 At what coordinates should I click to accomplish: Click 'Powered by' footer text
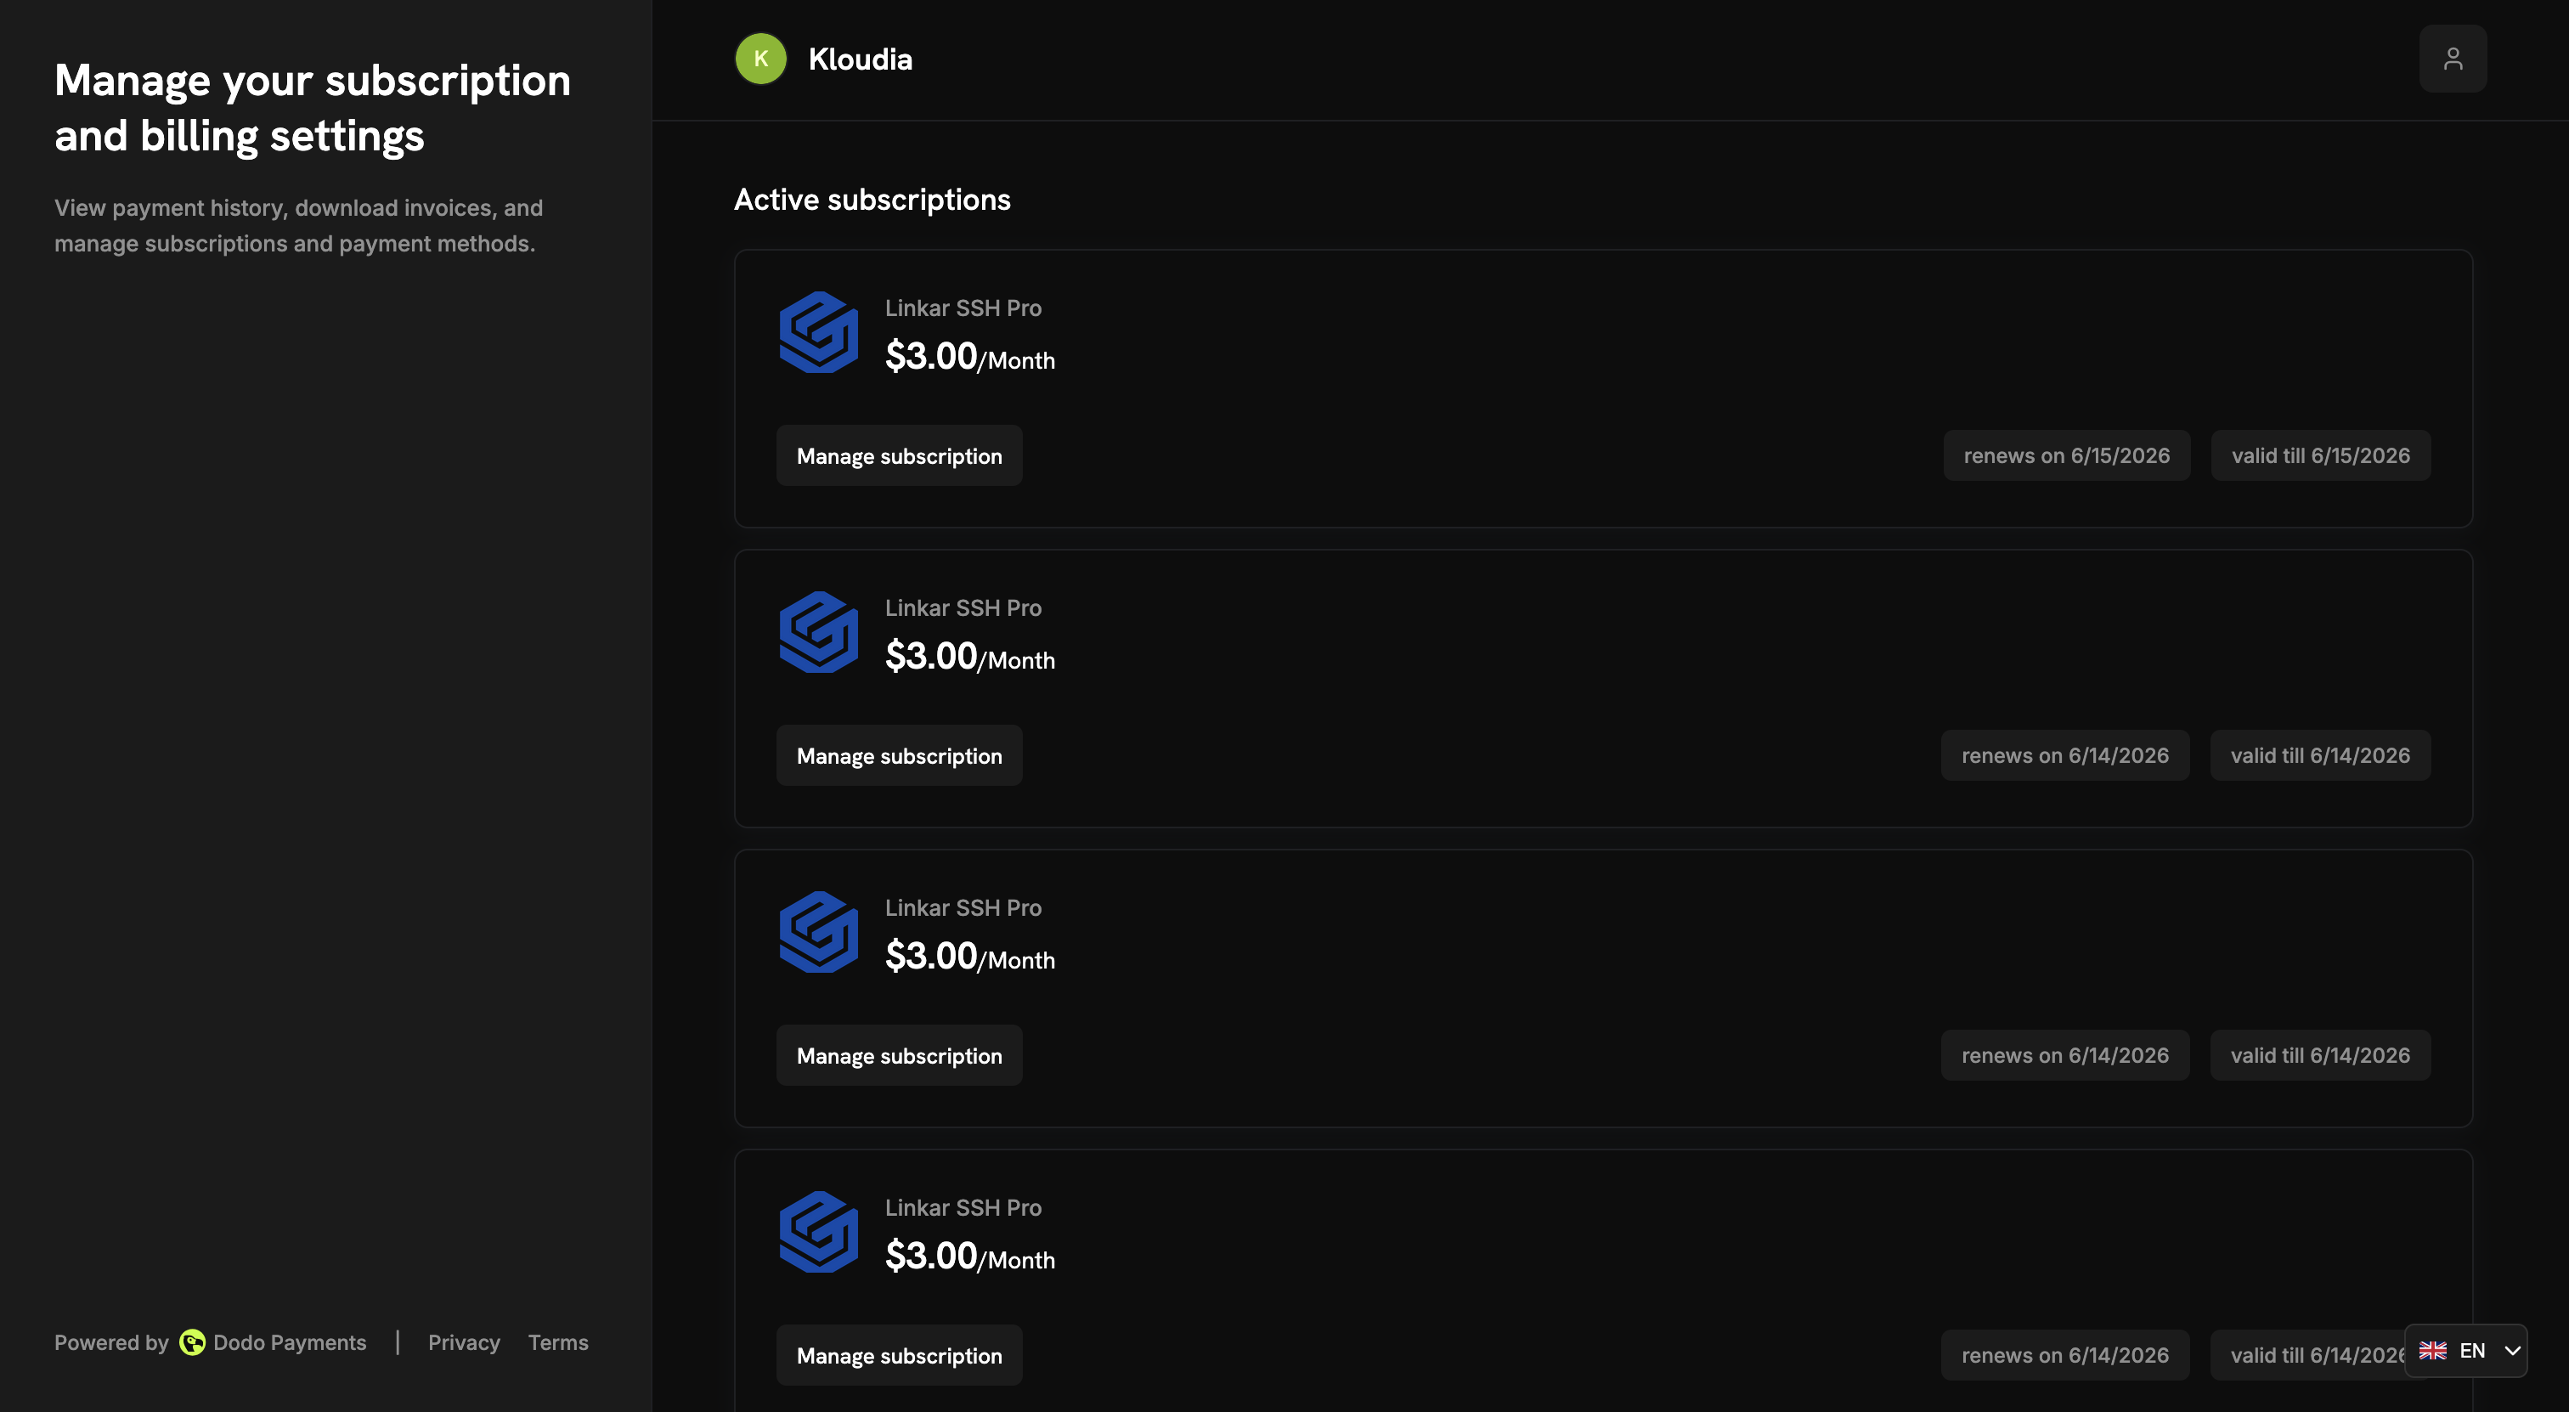pyautogui.click(x=110, y=1342)
